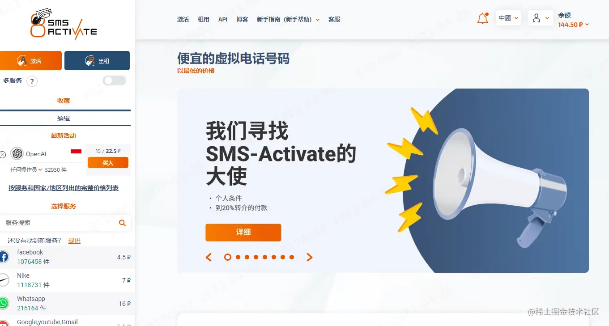Click the SMS-Activate logo

click(x=63, y=24)
